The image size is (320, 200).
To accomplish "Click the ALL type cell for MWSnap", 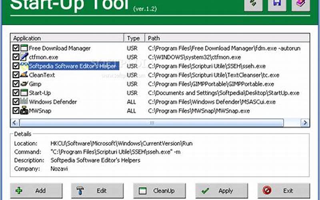I will click(131, 111).
